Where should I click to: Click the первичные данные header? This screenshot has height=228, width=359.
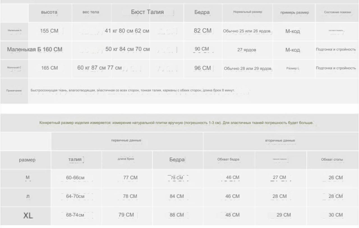click(x=126, y=140)
